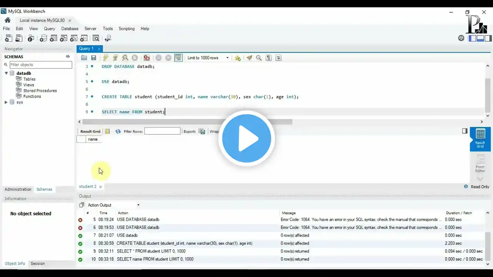Image resolution: width=493 pixels, height=277 pixels.
Task: Create a new SQL tab icon
Action: [8, 38]
